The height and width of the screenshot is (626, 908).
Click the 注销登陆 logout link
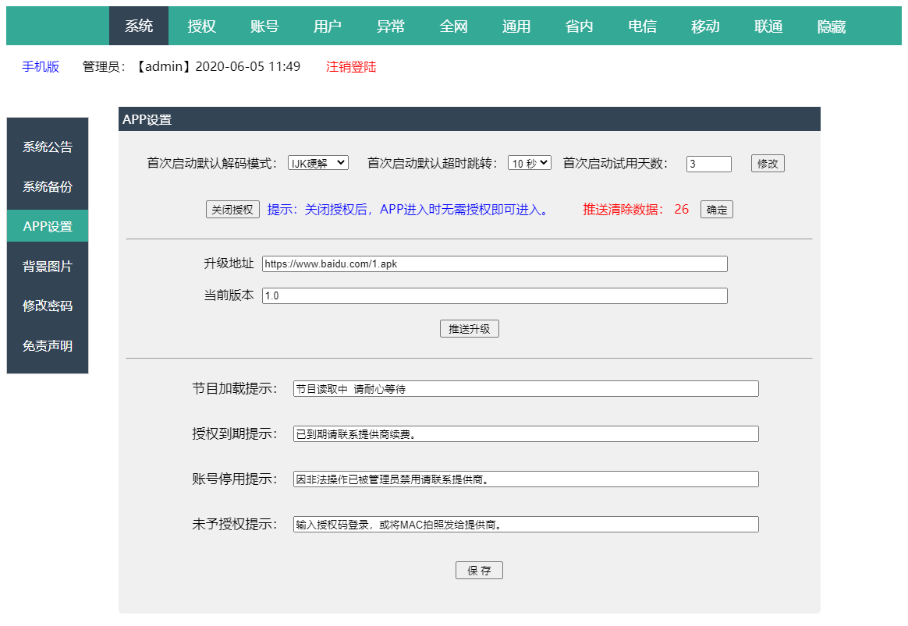coord(351,67)
